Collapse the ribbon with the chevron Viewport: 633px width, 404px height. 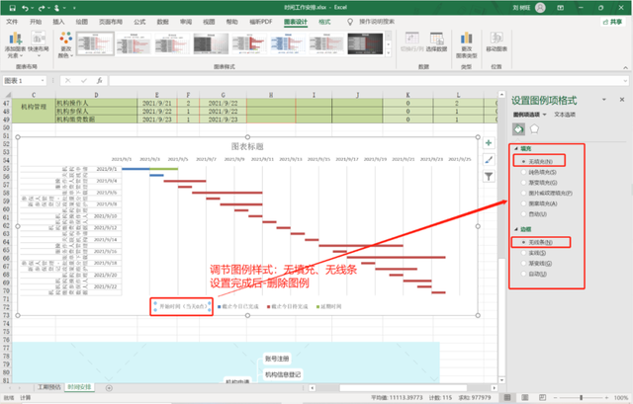[625, 68]
